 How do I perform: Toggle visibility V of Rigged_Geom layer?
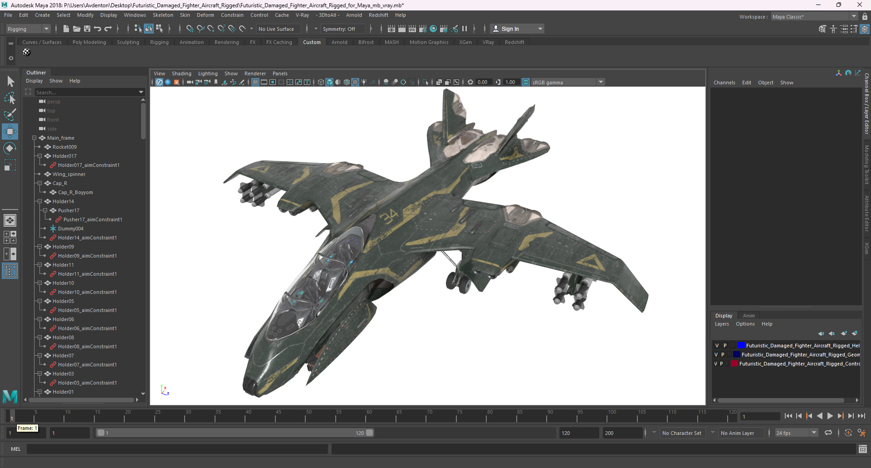(x=716, y=355)
